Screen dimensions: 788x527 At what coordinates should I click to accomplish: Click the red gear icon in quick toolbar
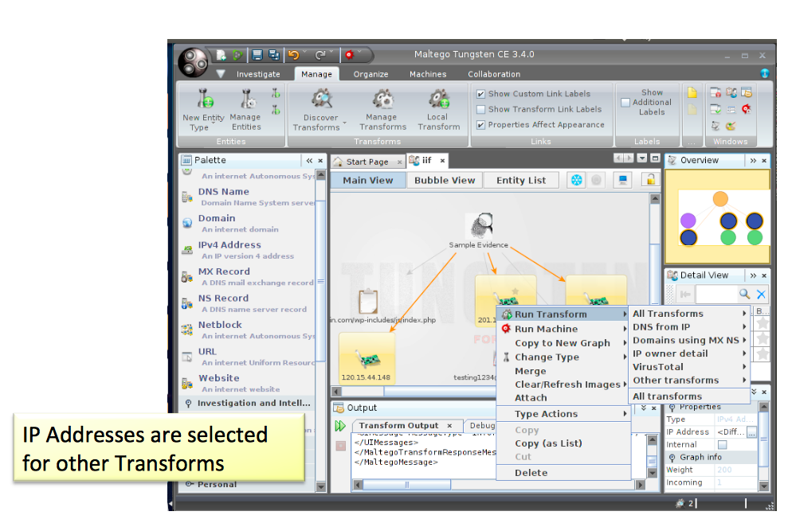pyautogui.click(x=349, y=55)
